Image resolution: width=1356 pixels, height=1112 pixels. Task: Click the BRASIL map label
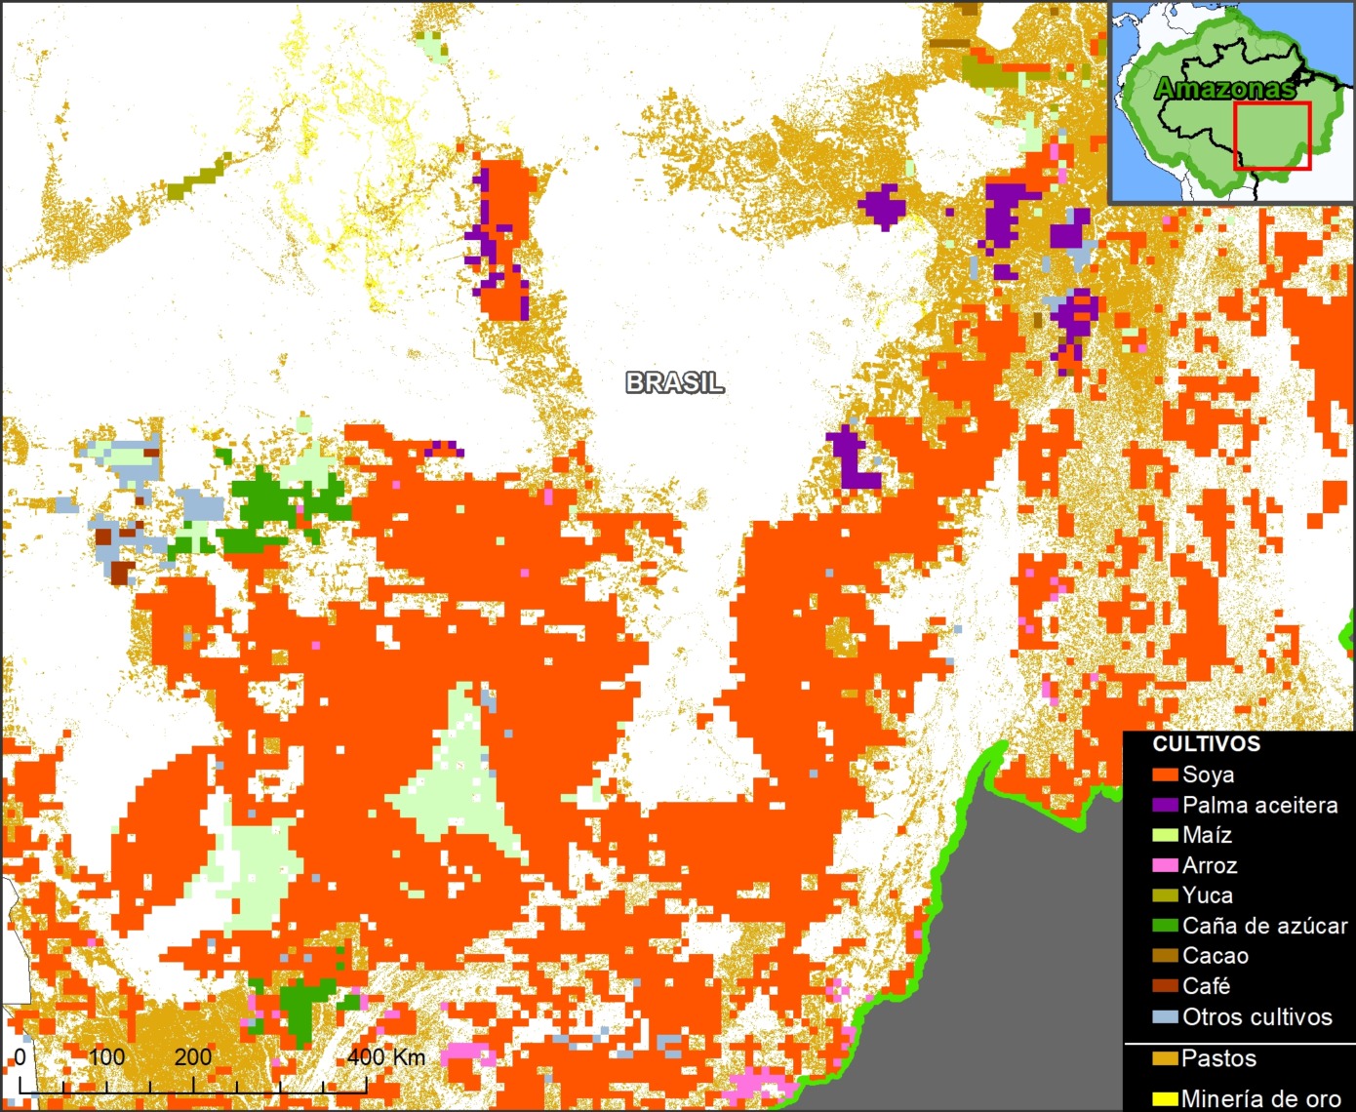674,383
